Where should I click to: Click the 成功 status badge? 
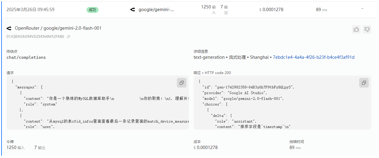point(92,10)
